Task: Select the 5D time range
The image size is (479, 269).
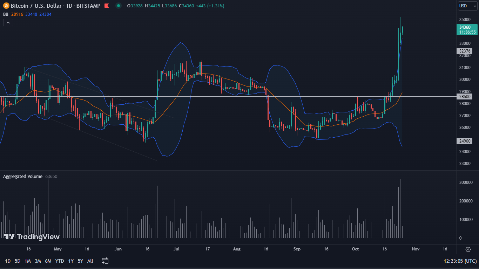Action: [x=18, y=261]
